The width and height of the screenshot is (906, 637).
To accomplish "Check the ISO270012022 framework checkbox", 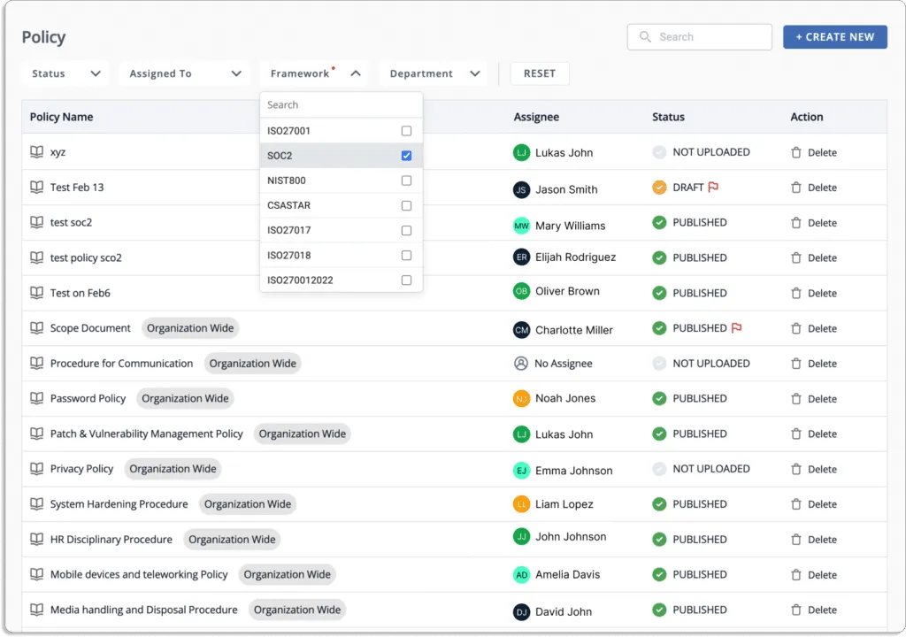I will coord(406,280).
